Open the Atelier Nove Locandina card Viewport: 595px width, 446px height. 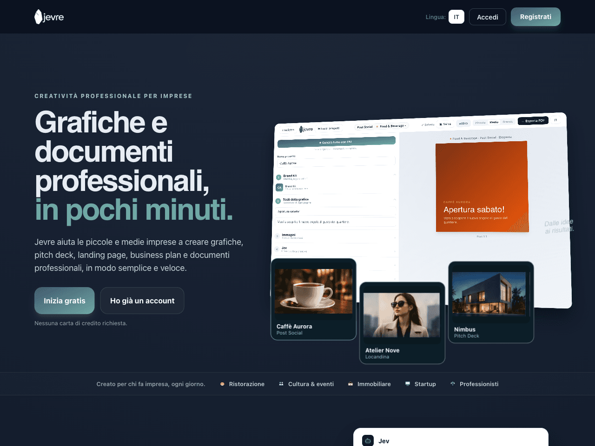(x=402, y=323)
